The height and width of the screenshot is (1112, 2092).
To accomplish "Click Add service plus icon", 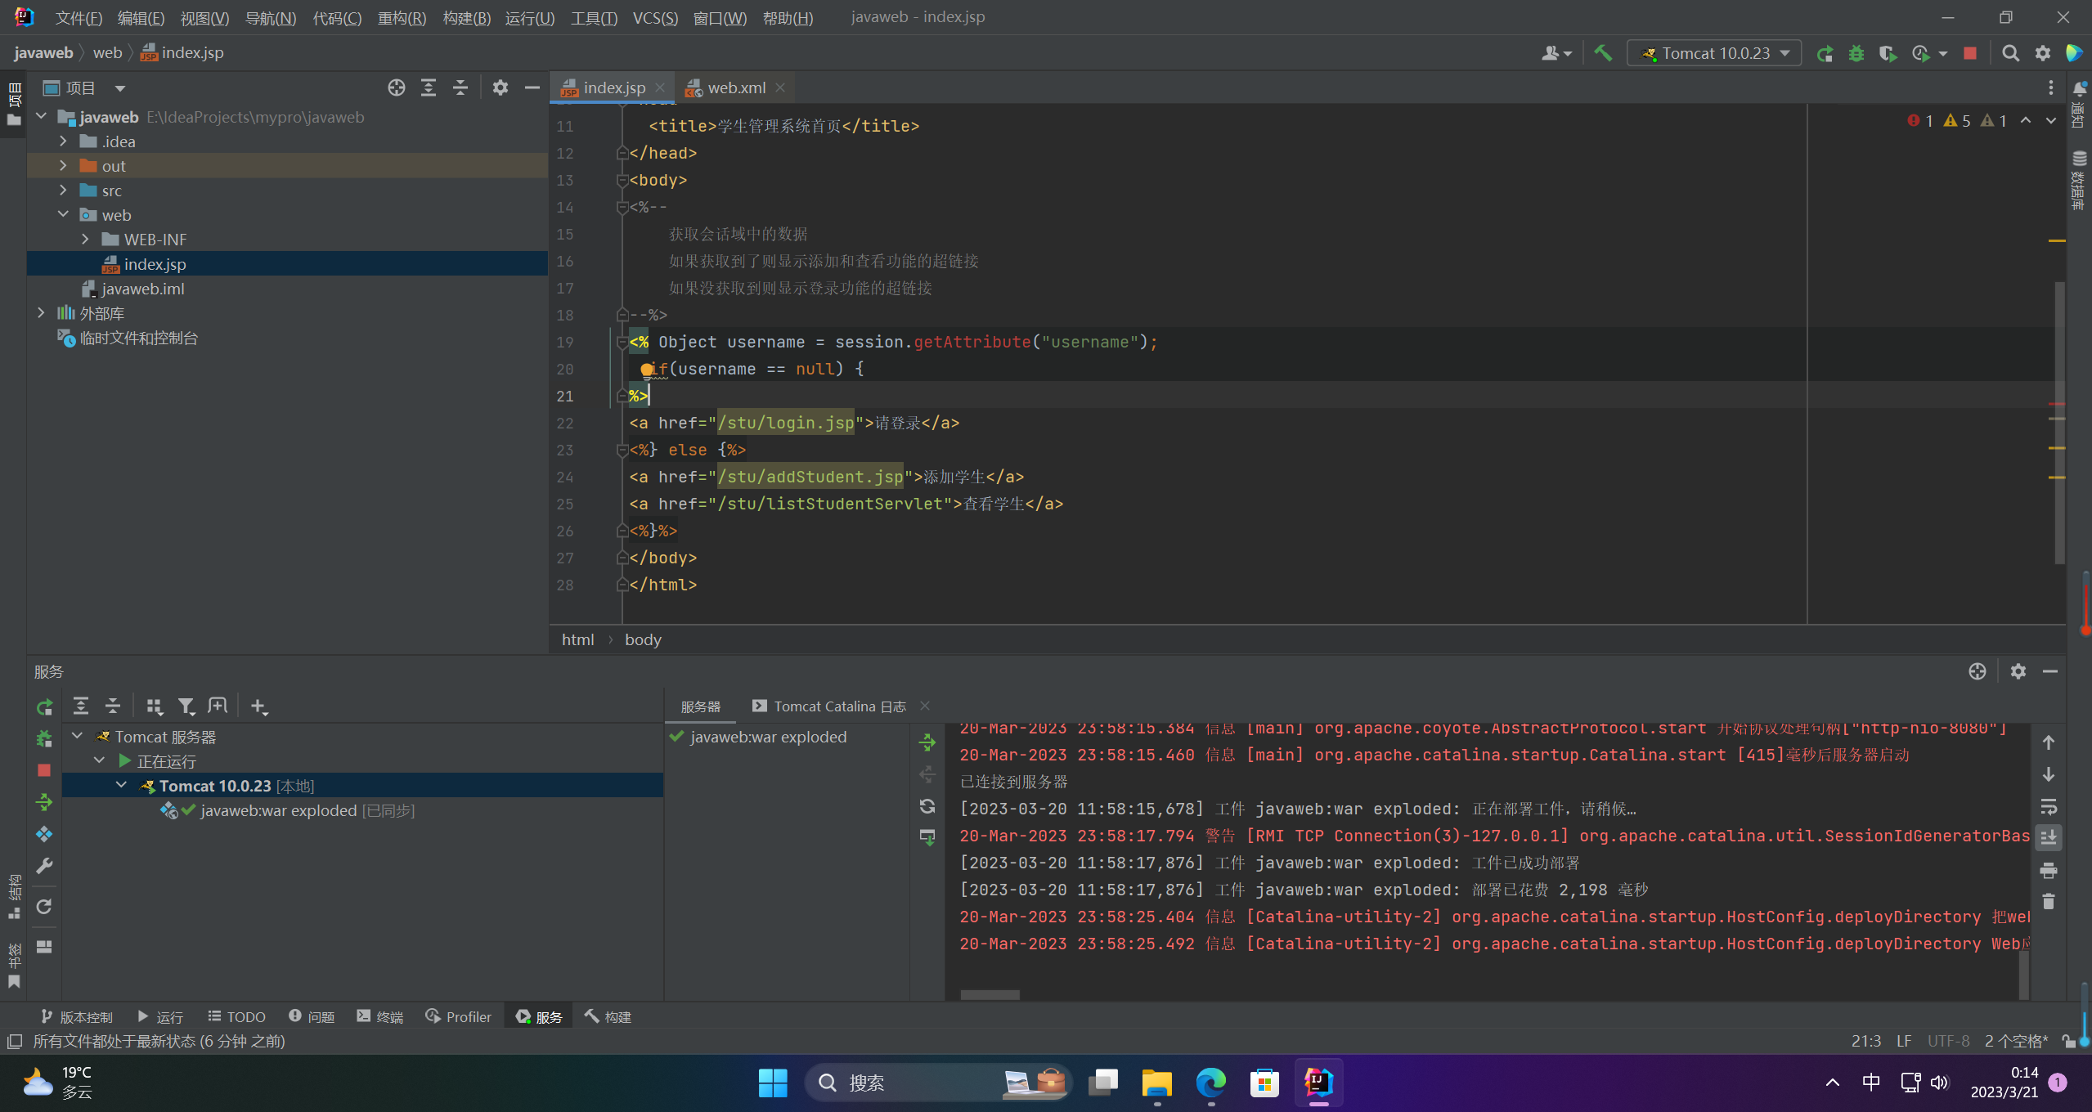I will 258,706.
